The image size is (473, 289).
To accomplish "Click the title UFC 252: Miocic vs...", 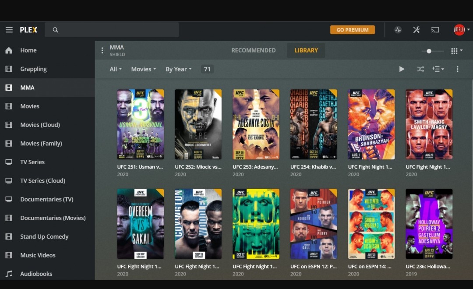I will 198,167.
